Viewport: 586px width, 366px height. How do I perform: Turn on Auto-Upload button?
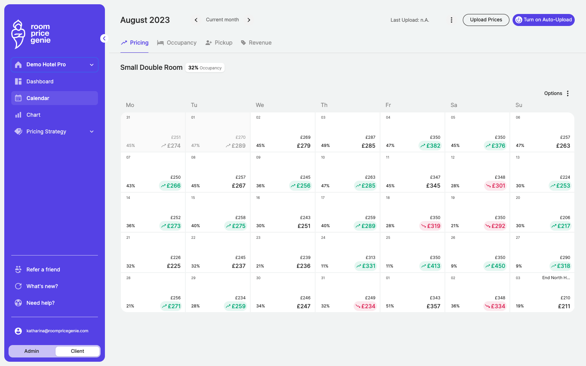544,20
